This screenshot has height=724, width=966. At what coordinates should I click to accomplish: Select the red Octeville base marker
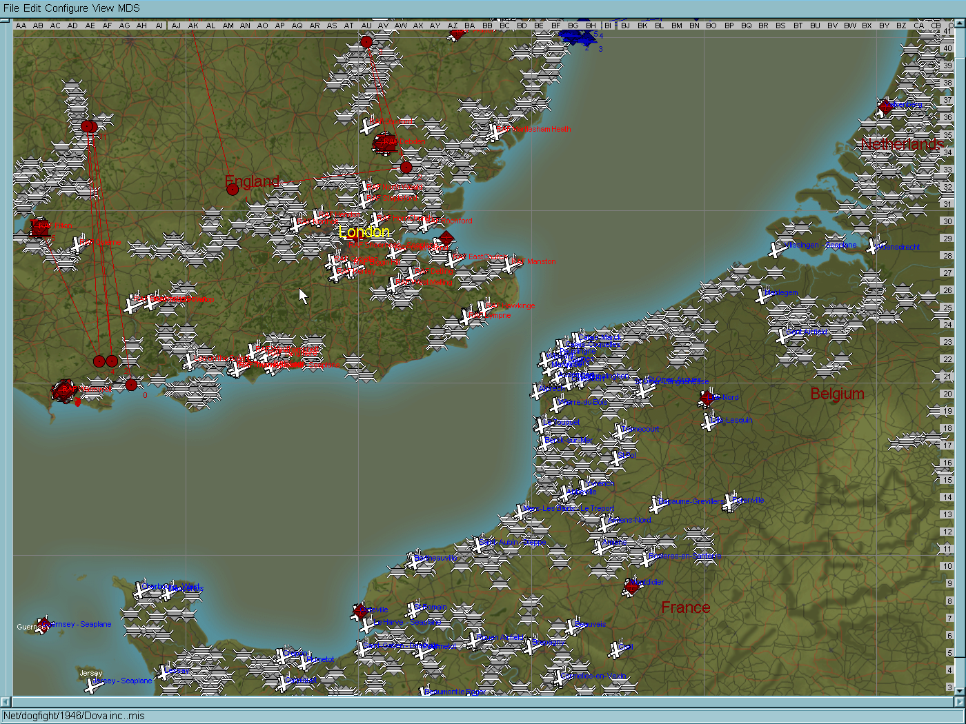pyautogui.click(x=360, y=611)
